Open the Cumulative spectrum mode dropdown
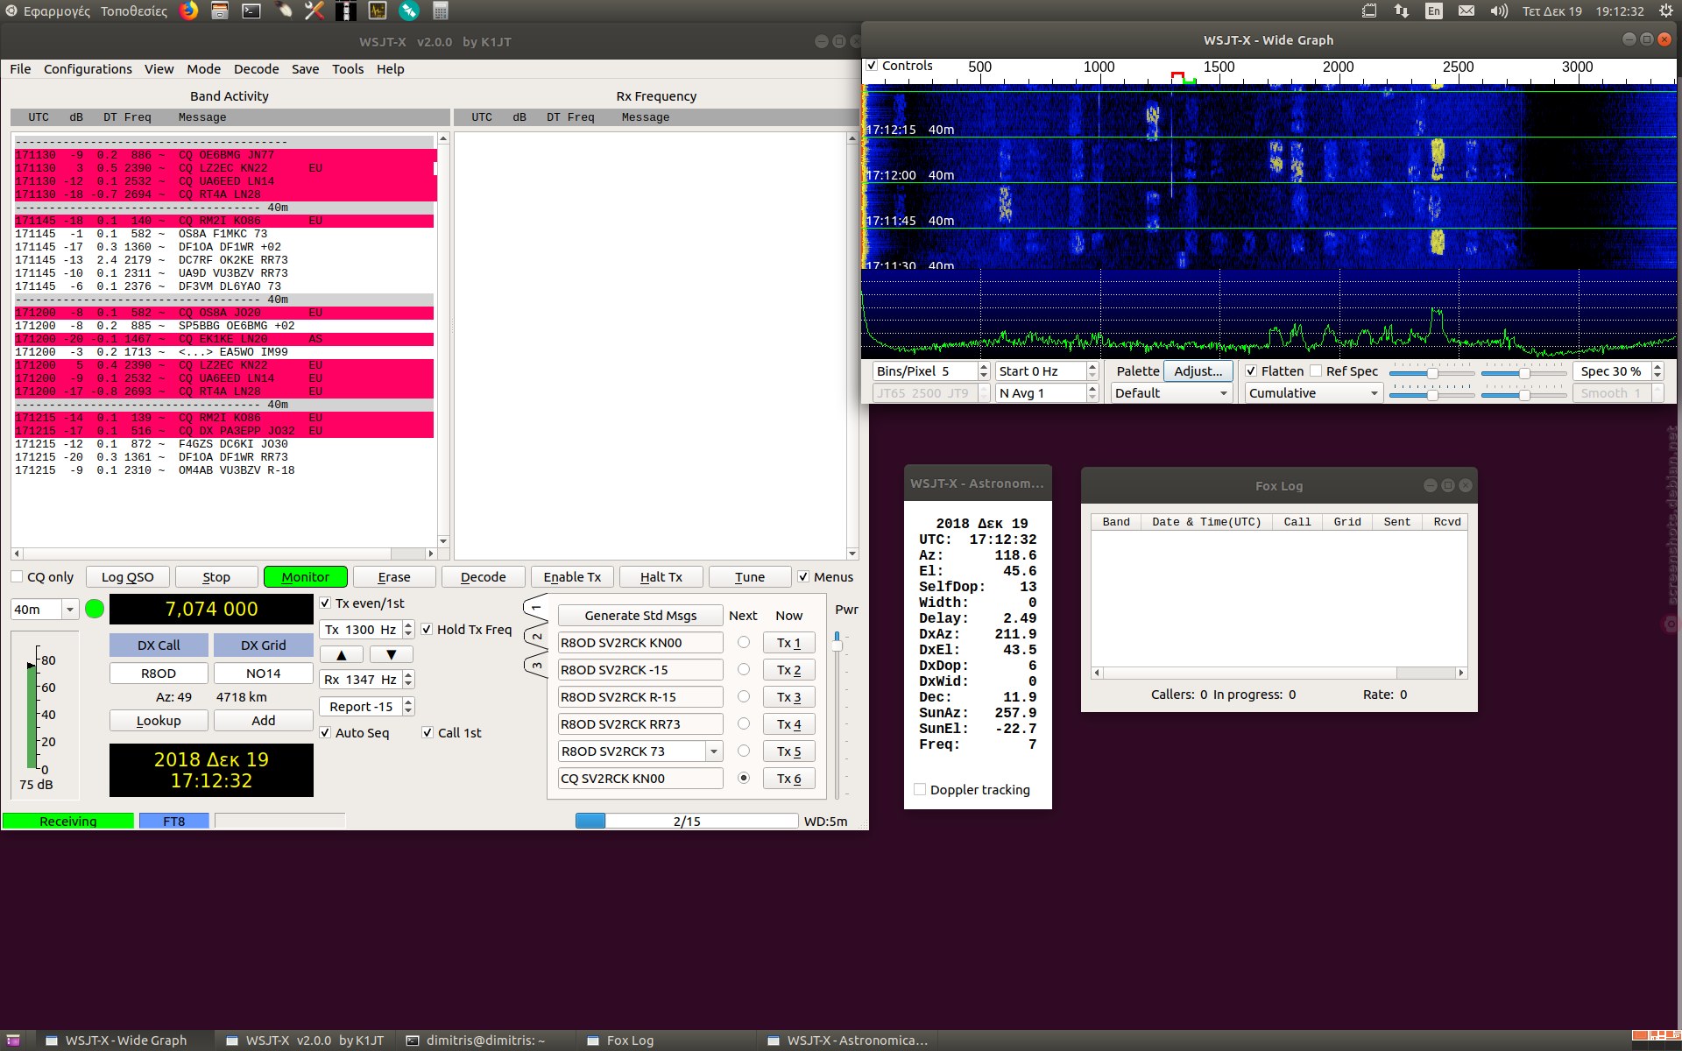The image size is (1682, 1051). click(1313, 393)
